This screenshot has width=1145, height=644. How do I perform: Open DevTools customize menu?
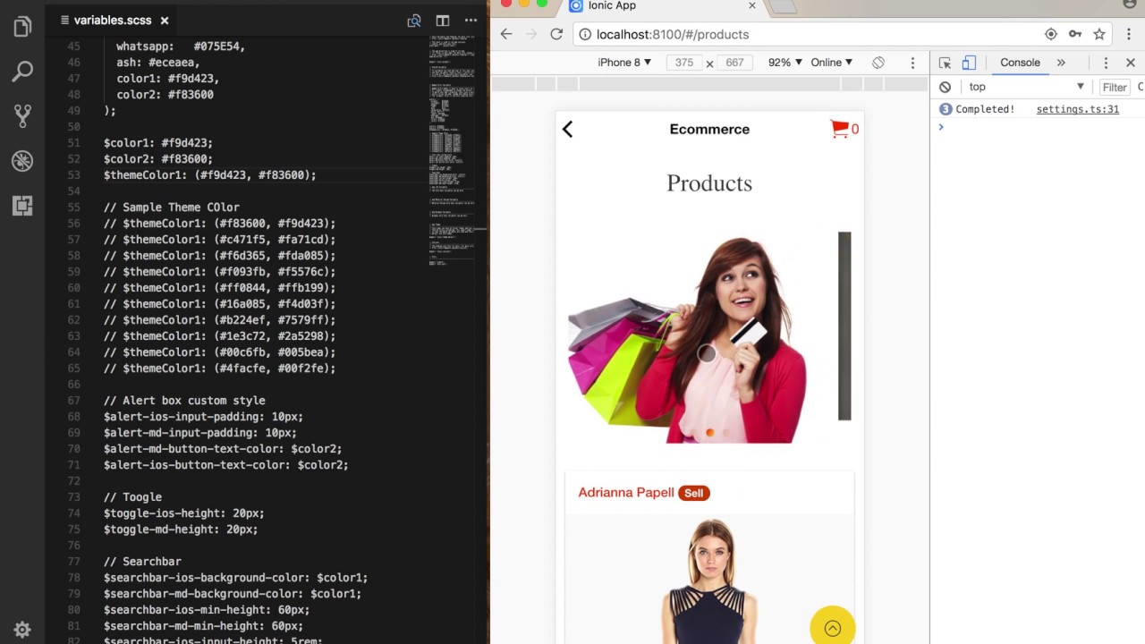click(x=1106, y=63)
